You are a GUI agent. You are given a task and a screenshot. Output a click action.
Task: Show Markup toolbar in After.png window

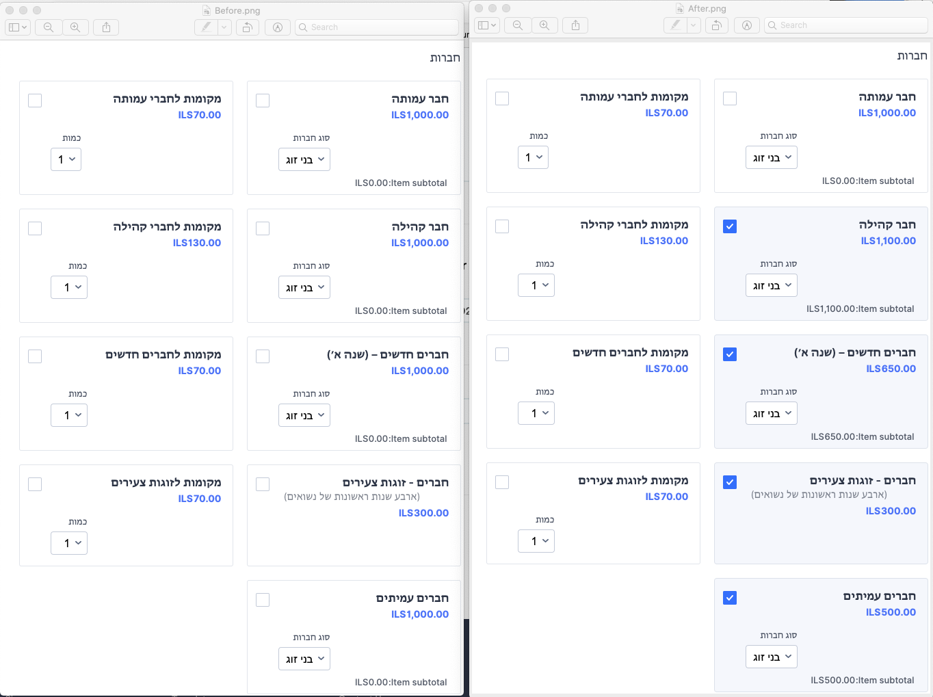pyautogui.click(x=747, y=25)
